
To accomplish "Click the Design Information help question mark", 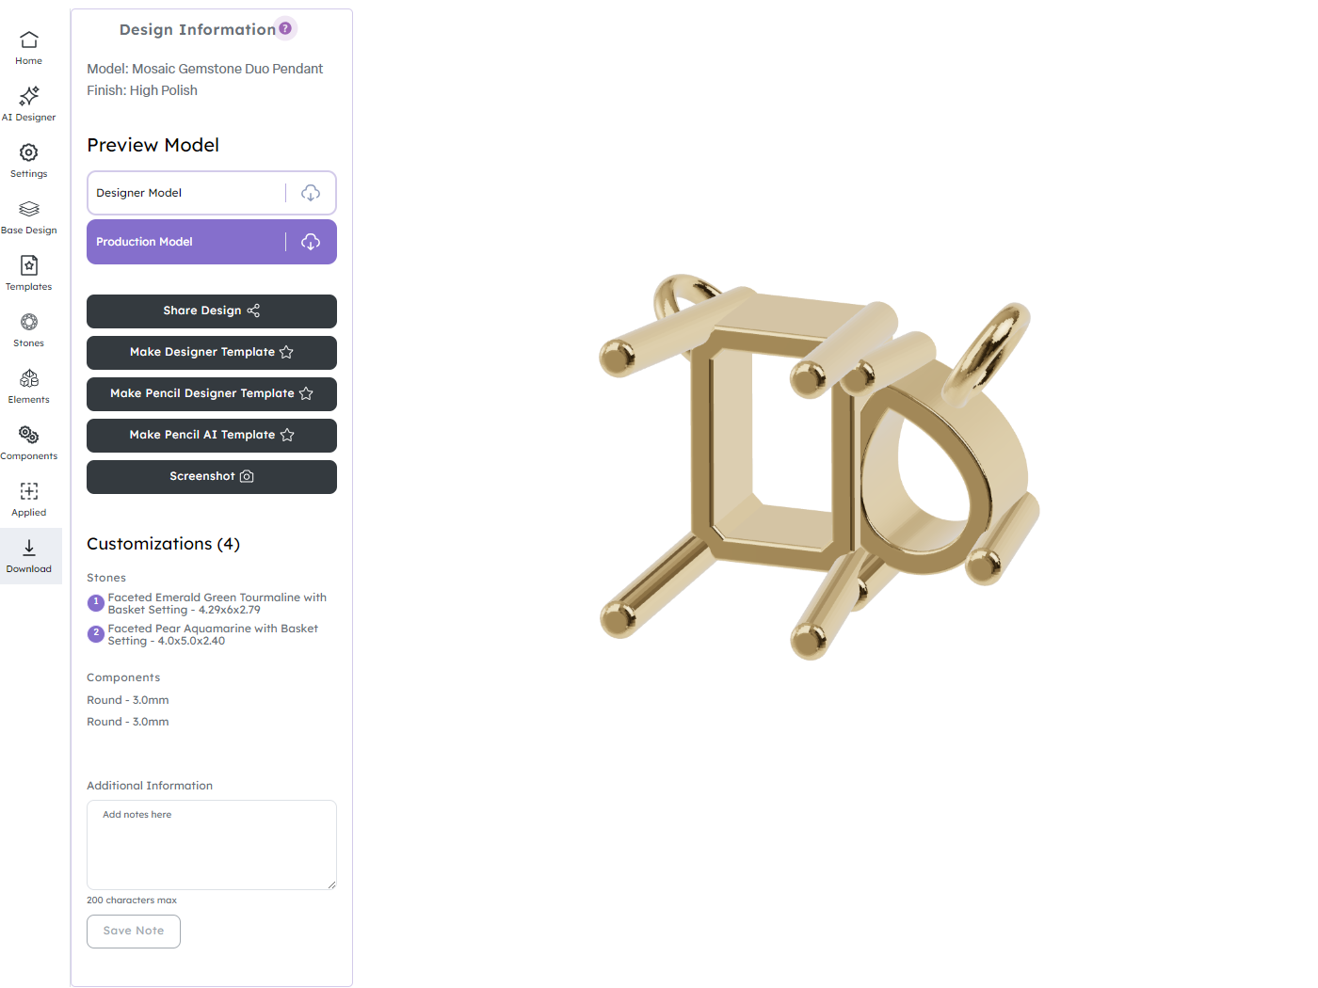I will 285,28.
